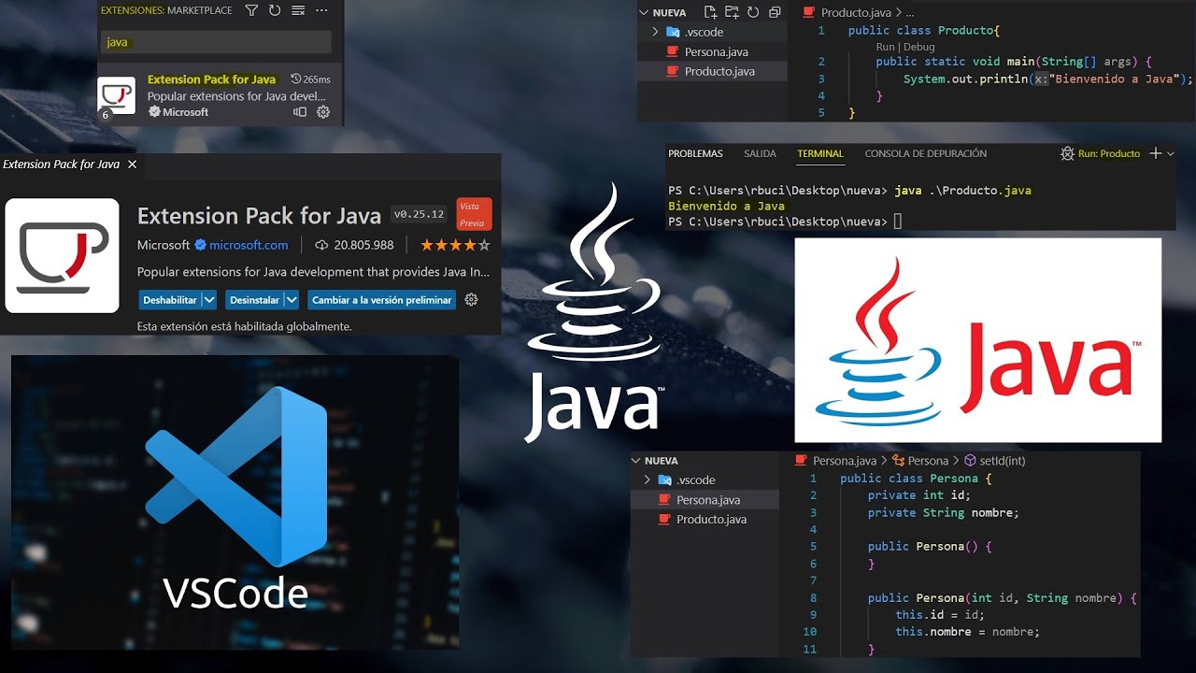Click the Microsoft publisher name on the detail page
This screenshot has height=673, width=1196.
tap(164, 245)
